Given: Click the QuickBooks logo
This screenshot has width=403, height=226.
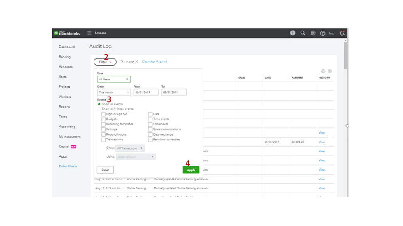Looking at the screenshot, I should pyautogui.click(x=67, y=33).
